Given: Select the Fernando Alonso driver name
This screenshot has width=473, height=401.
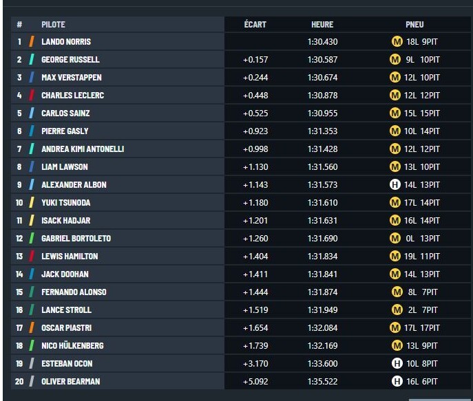Looking at the screenshot, I should coord(74,292).
